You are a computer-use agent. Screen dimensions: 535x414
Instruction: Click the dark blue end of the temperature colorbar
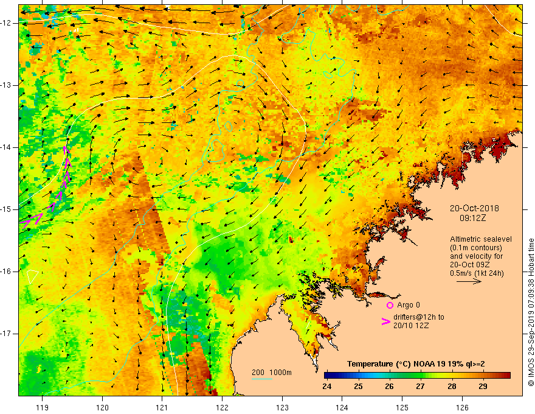coord(328,376)
